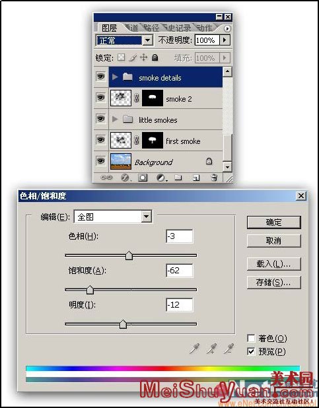Click the create new layer icon

pyautogui.click(x=196, y=178)
